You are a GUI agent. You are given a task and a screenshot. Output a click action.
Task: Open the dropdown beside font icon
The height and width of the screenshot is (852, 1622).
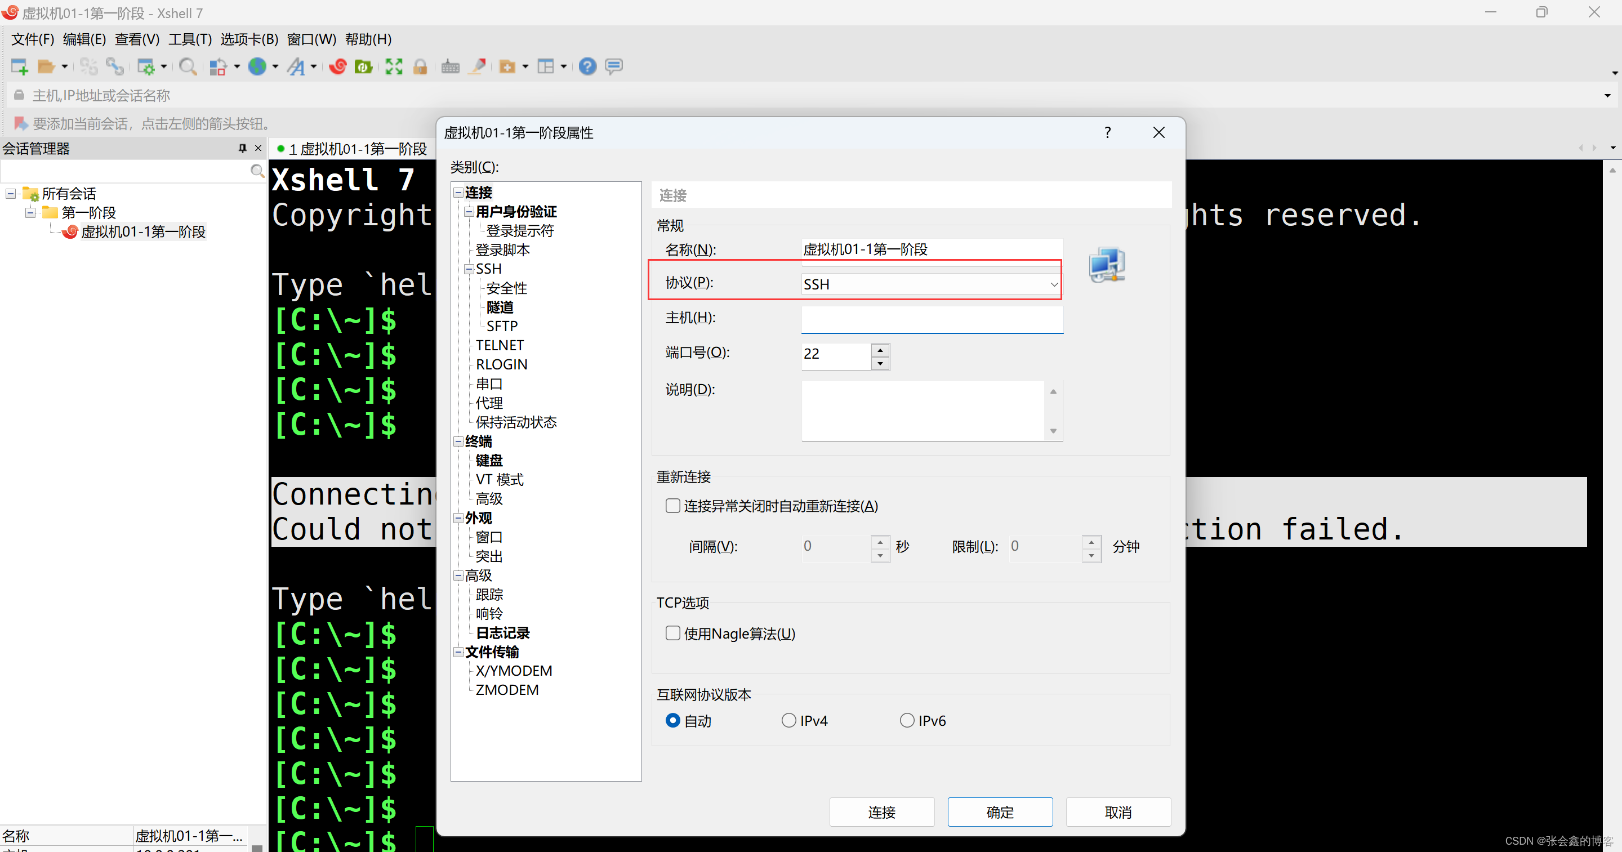314,66
